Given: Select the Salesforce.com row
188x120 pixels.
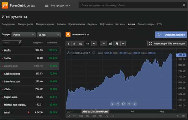Looking at the screenshot, I should (x=30, y=82).
